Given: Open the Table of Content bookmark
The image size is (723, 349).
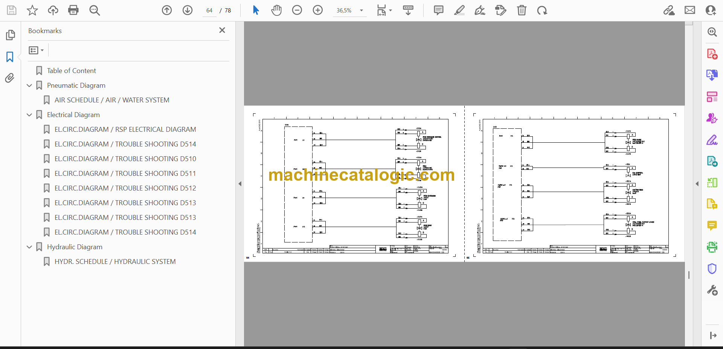Looking at the screenshot, I should coord(72,70).
